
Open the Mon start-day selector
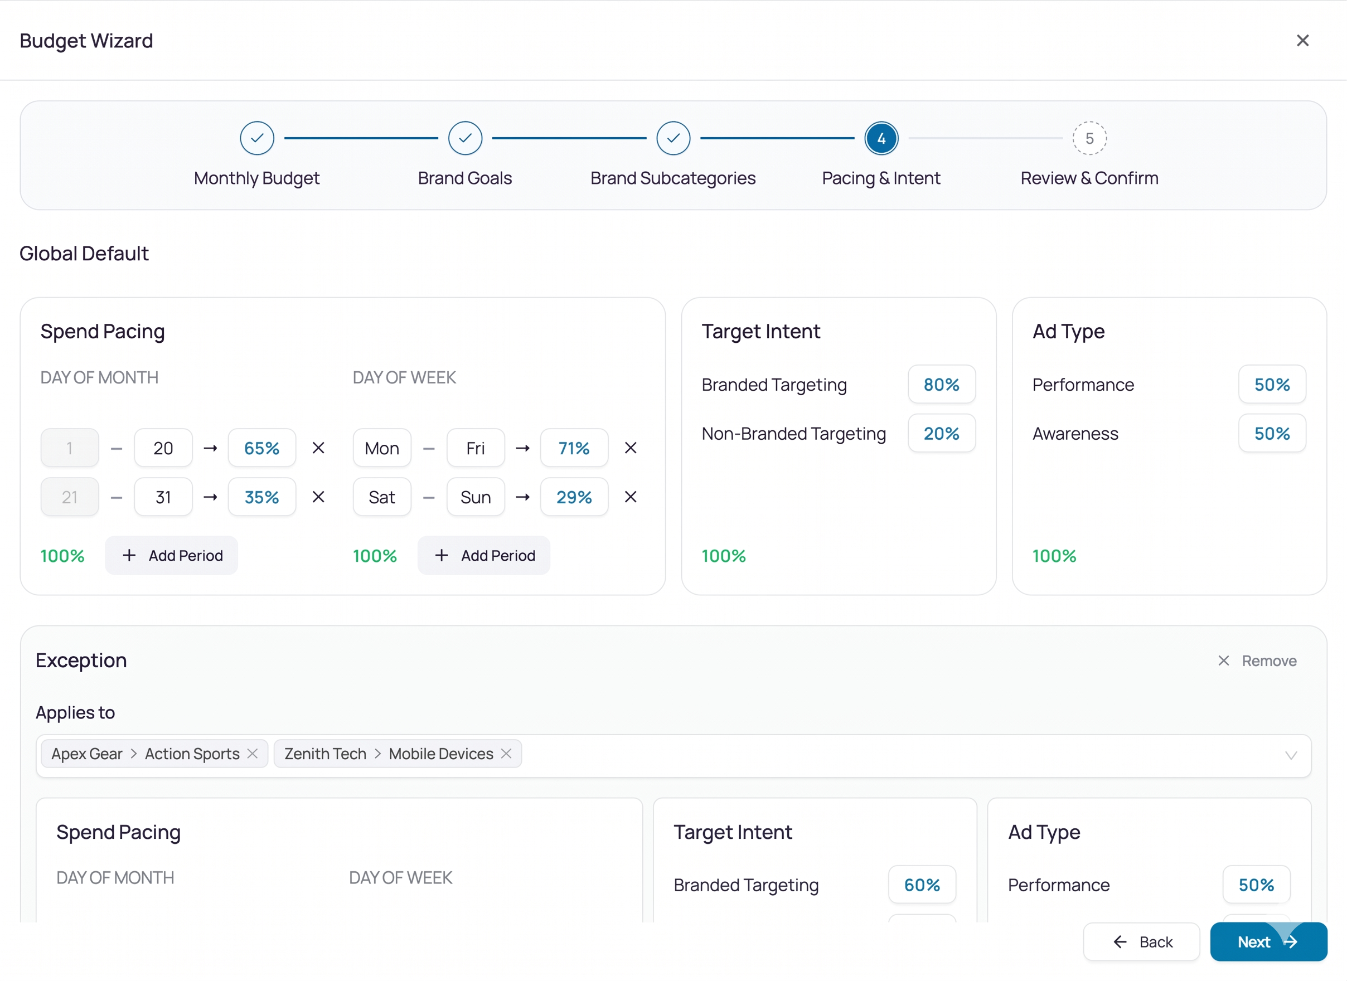click(382, 448)
